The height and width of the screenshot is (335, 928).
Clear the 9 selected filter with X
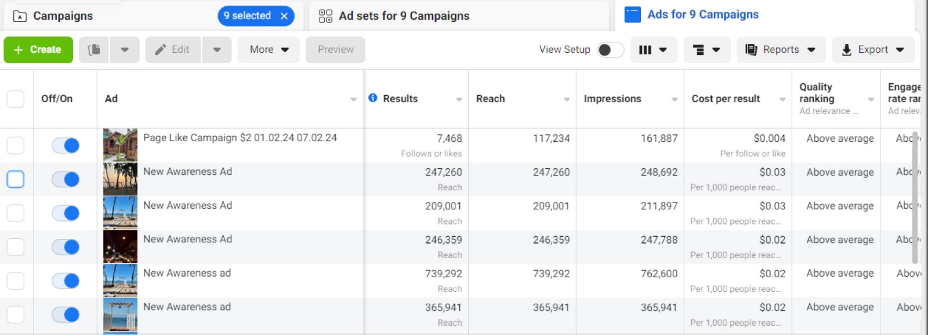[284, 16]
